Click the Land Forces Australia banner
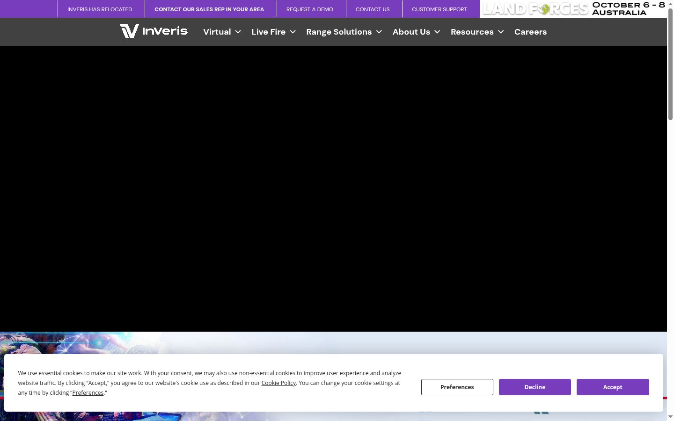The image size is (674, 421). click(573, 9)
